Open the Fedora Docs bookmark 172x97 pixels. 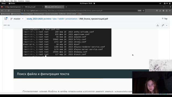pos(16,14)
